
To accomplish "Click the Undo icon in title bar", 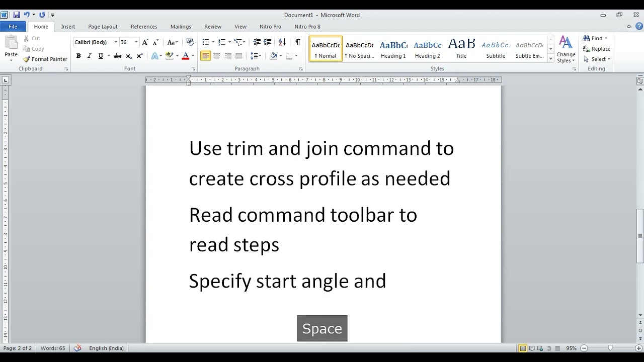I will 27,15.
